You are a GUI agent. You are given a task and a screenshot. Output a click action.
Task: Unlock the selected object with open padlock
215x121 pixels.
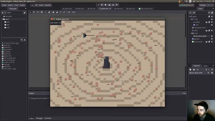tap(57, 12)
